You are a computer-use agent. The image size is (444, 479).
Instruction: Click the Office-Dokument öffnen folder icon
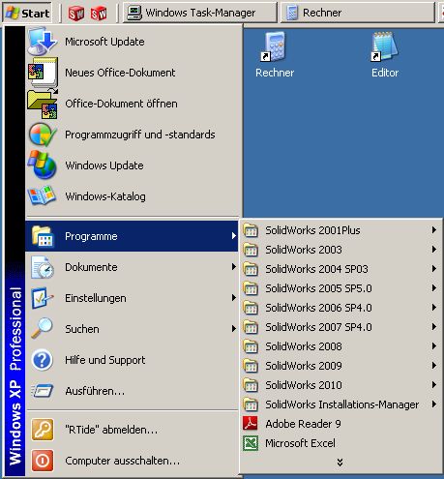click(x=43, y=104)
